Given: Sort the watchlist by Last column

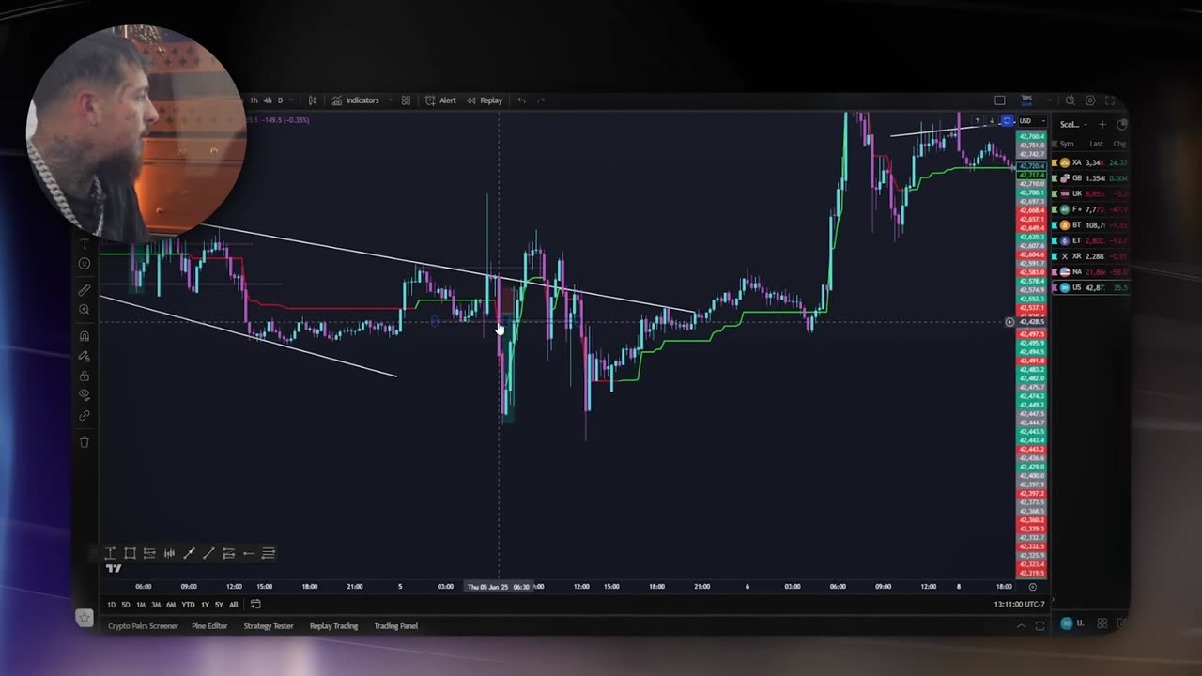Looking at the screenshot, I should tap(1096, 144).
